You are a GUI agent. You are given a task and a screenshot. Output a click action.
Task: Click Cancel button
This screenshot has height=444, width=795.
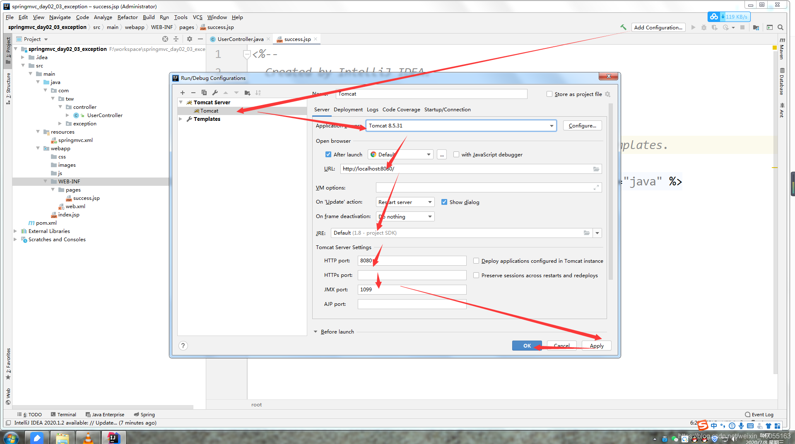point(562,346)
